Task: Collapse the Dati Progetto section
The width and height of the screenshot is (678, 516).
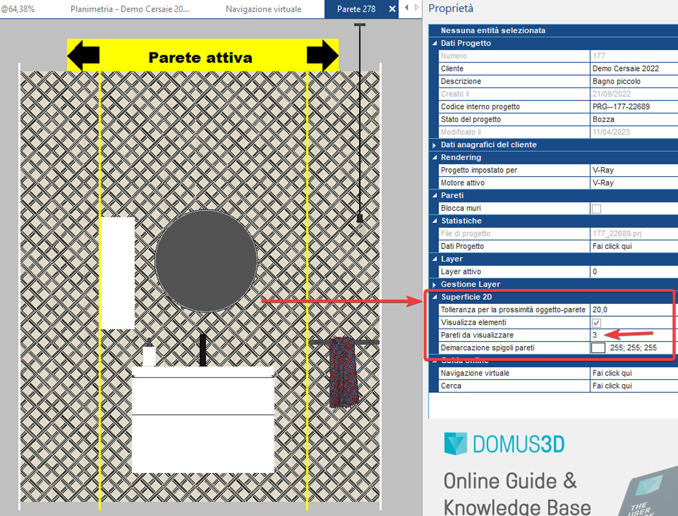Action: 434,43
